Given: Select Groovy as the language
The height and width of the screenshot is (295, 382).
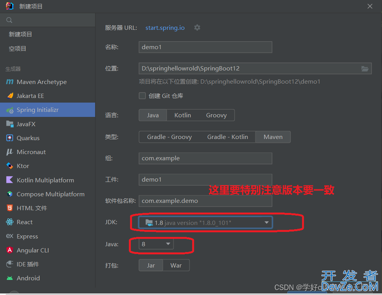Looking at the screenshot, I should pos(216,115).
